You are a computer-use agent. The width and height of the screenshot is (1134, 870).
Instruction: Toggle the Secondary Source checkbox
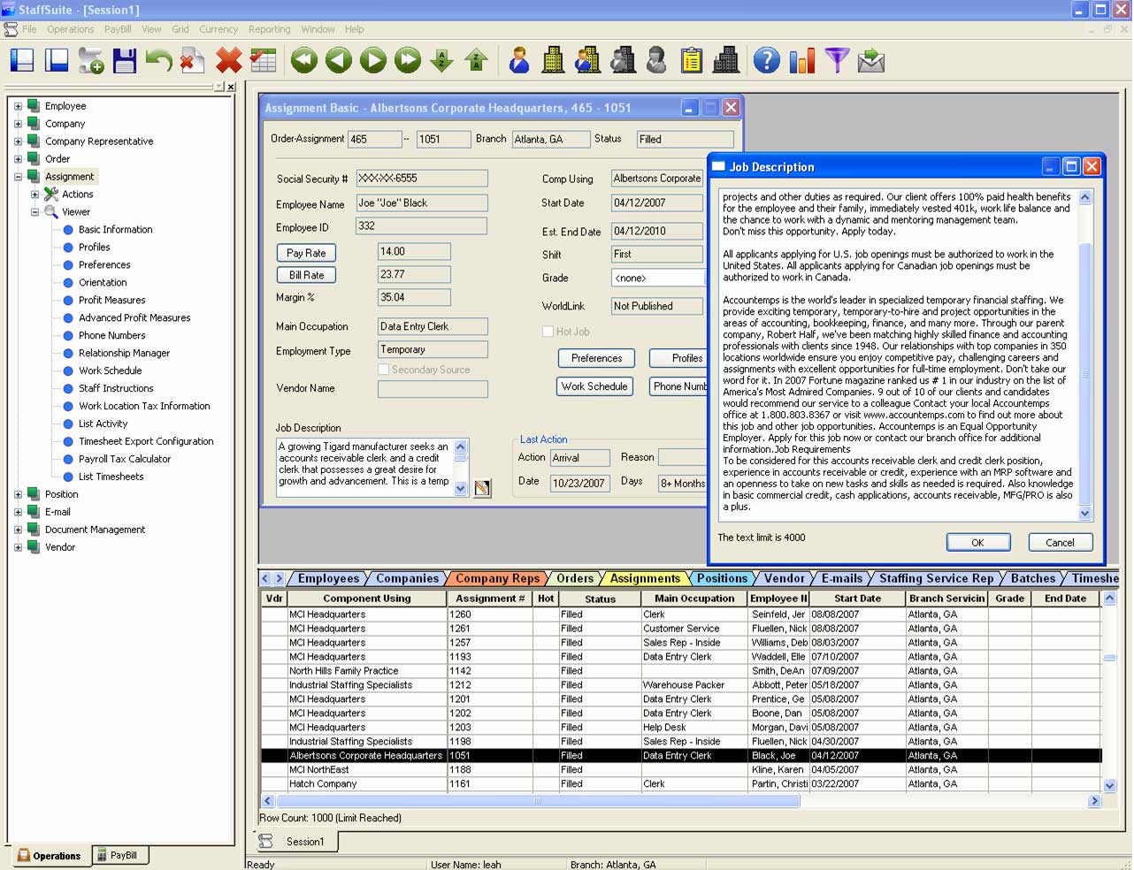point(383,370)
